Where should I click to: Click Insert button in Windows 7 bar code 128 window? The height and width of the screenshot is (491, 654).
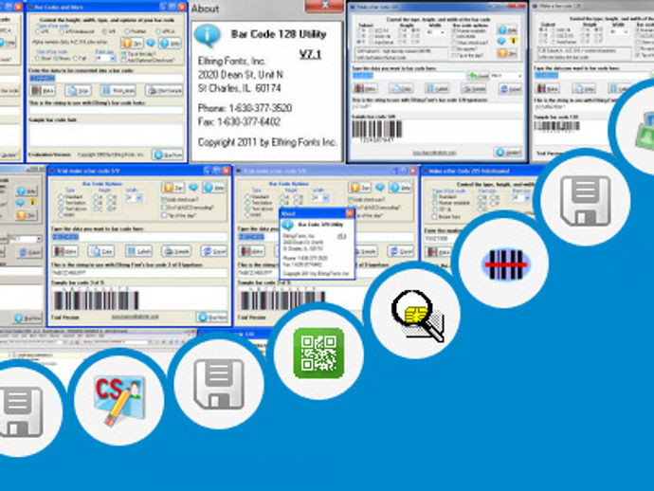pos(478,76)
